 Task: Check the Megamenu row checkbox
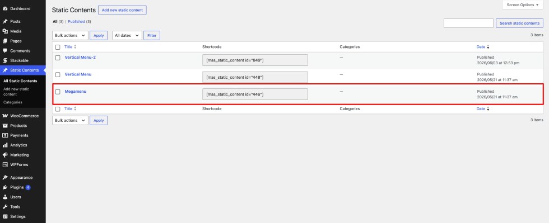[58, 92]
